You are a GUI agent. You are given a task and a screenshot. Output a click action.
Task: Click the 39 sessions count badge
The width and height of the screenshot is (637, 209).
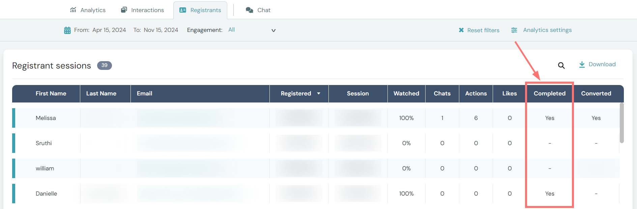tap(105, 65)
